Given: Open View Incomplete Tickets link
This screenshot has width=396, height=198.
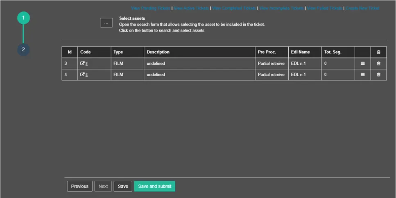Looking at the screenshot, I should [281, 8].
